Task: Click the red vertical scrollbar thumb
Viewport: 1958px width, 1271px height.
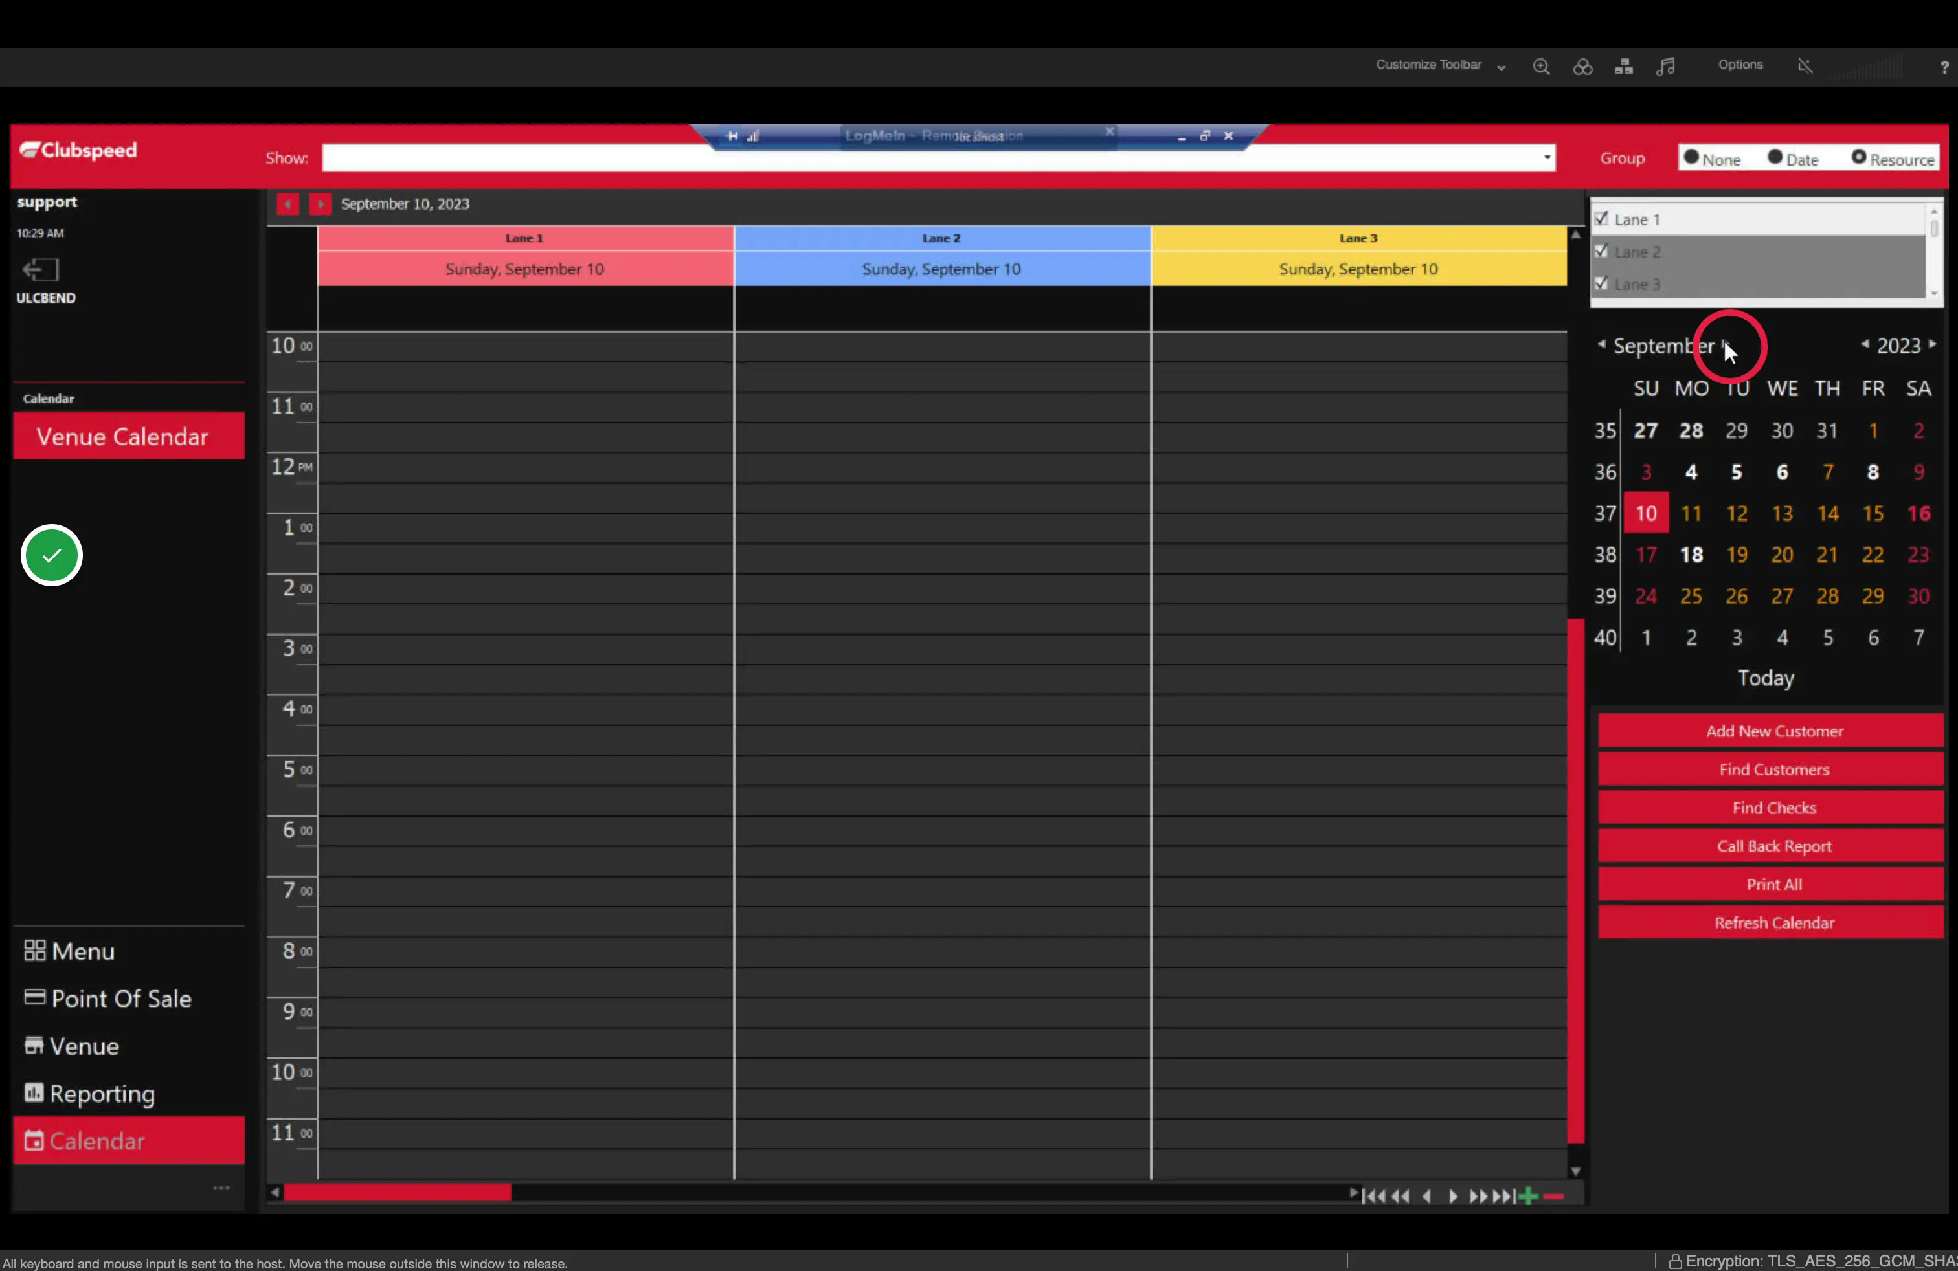Action: (x=1575, y=881)
